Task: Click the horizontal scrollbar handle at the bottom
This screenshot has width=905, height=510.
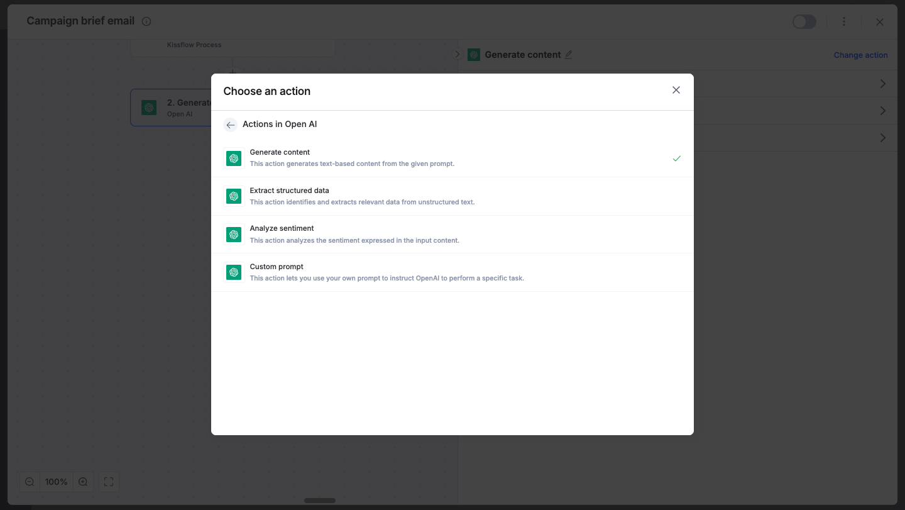Action: point(320,501)
